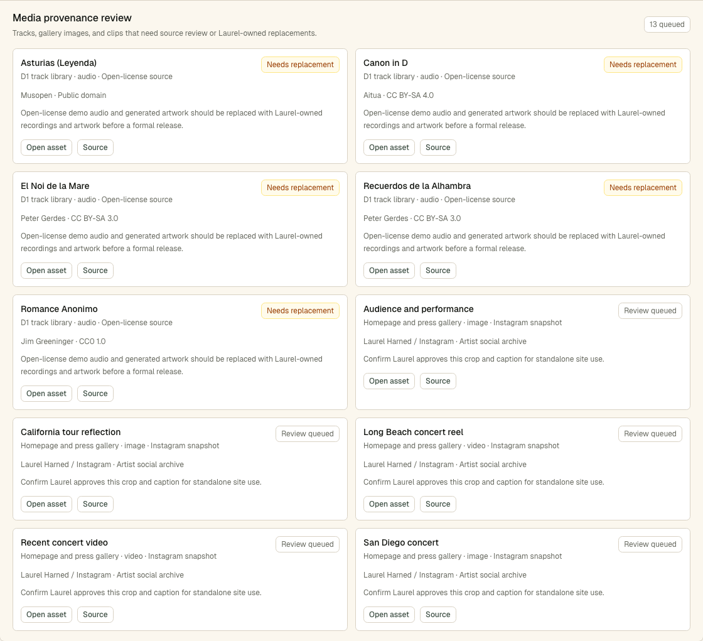Click Review queued badge on California tour reflection
Image resolution: width=703 pixels, height=641 pixels.
pos(307,434)
